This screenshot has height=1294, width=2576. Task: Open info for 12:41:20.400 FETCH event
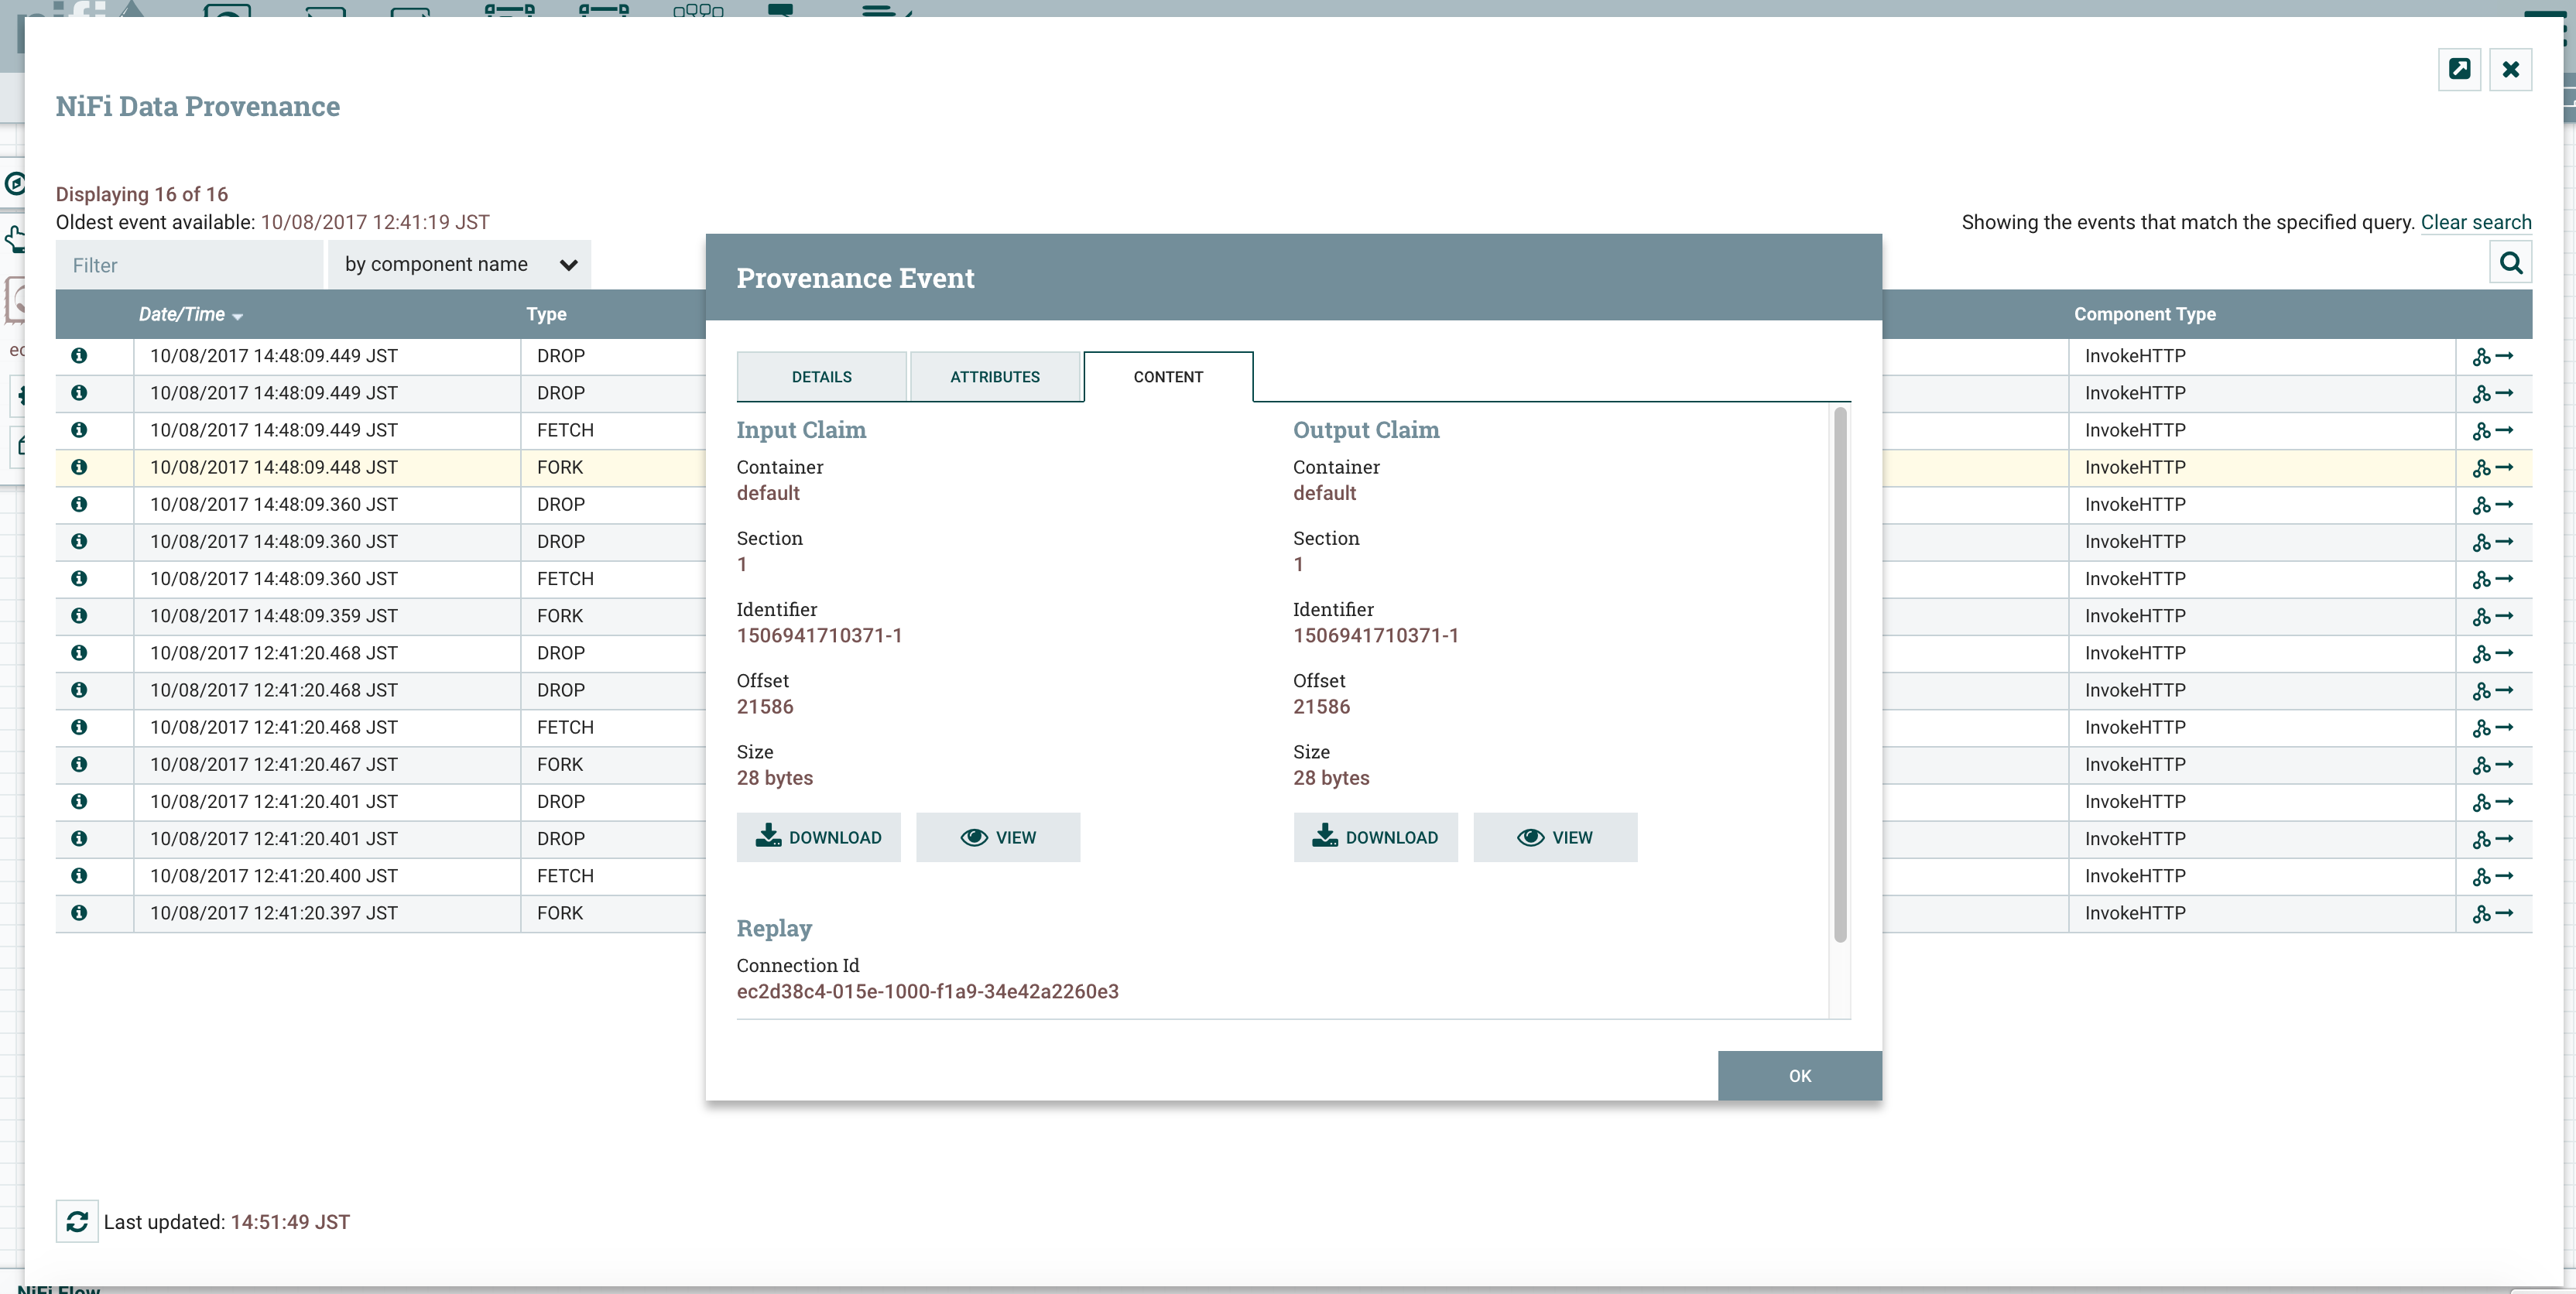(79, 876)
